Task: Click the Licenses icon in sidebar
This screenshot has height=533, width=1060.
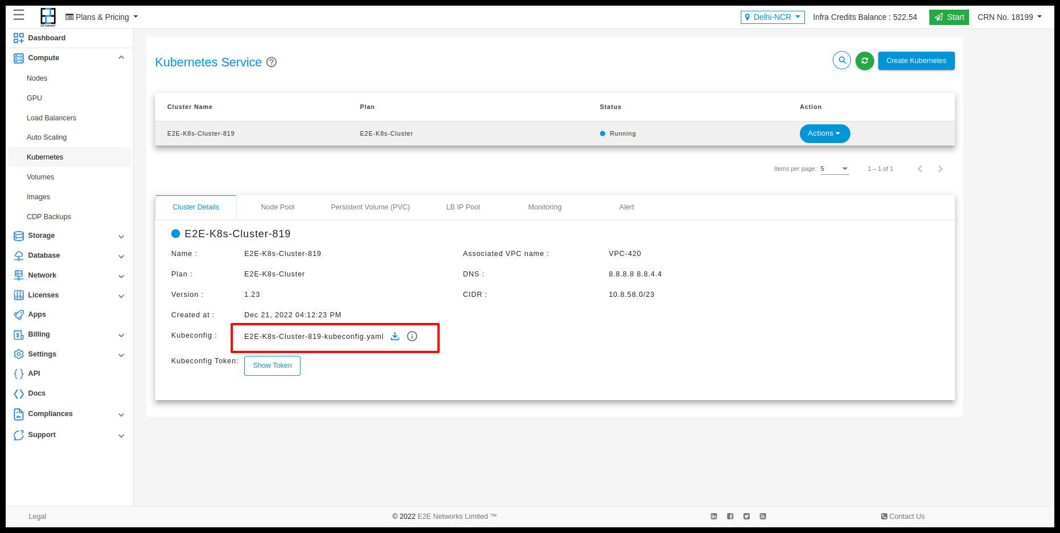Action: 19,295
